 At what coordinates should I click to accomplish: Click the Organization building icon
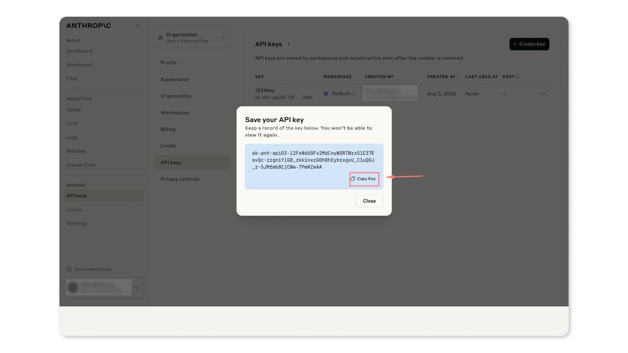(x=161, y=37)
